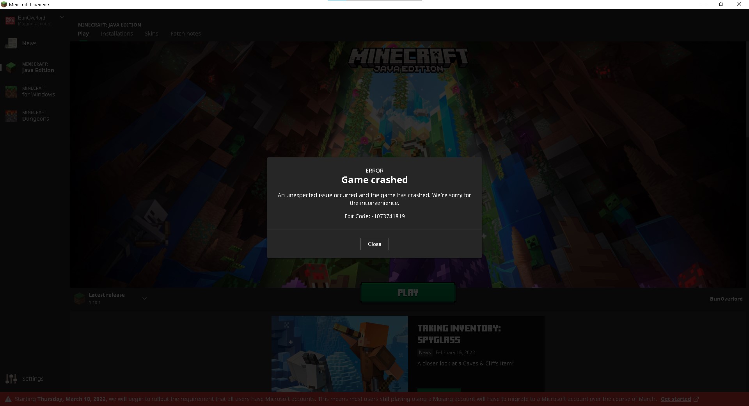Click the Minecraft Java Edition logo
The image size is (749, 406).
408,61
